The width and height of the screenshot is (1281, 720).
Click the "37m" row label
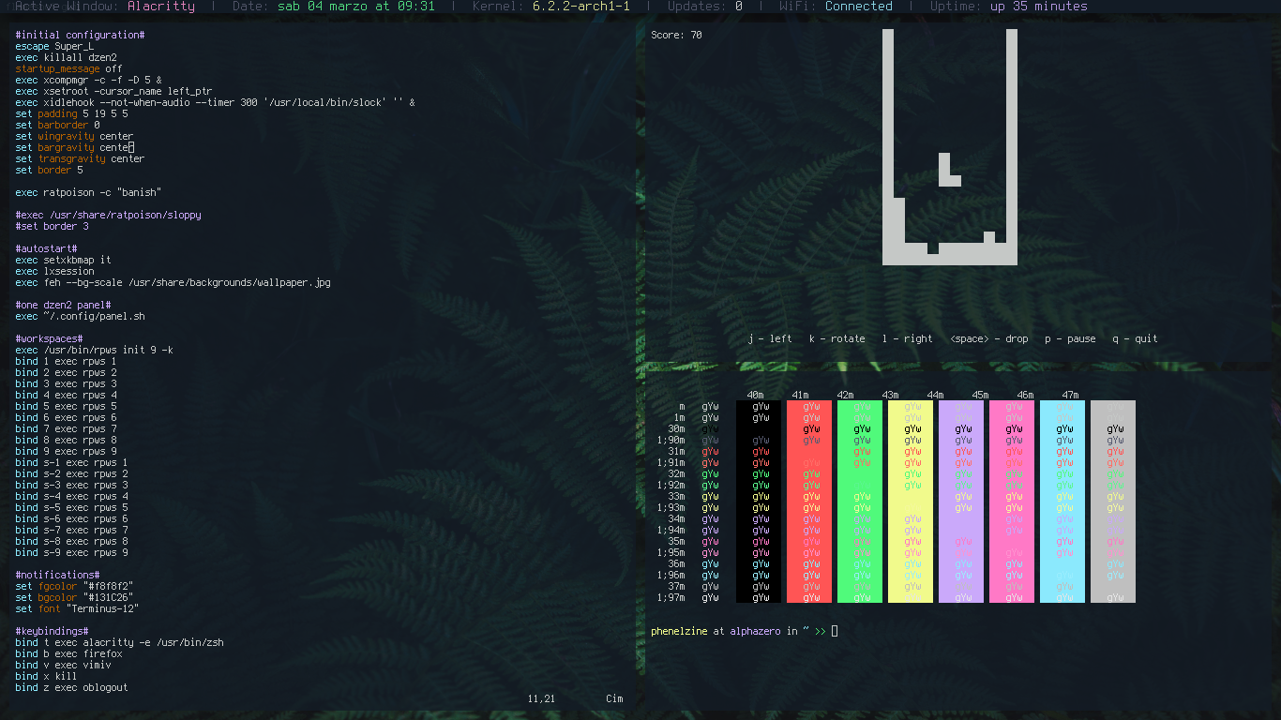point(676,586)
